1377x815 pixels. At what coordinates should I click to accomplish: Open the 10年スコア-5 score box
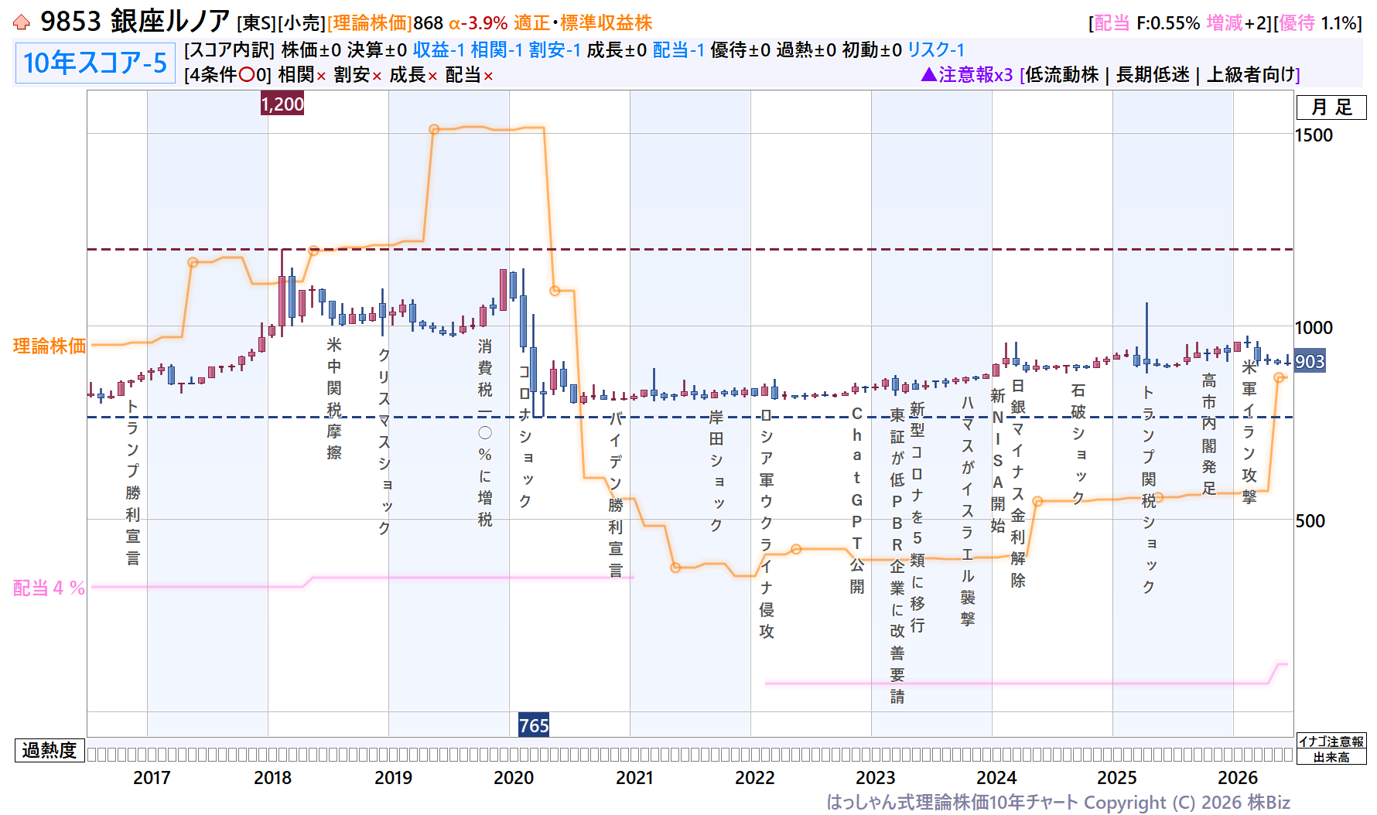pyautogui.click(x=95, y=63)
